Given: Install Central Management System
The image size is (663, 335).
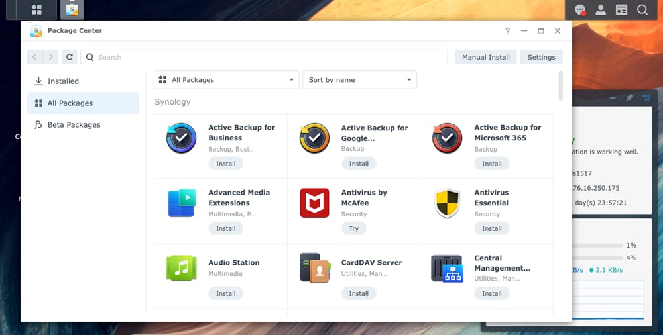Looking at the screenshot, I should (492, 293).
